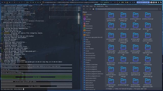Click the search icon in file manager

160,9
